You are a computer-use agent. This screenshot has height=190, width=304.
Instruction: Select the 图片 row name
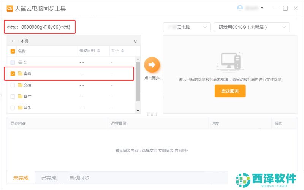tap(27, 97)
